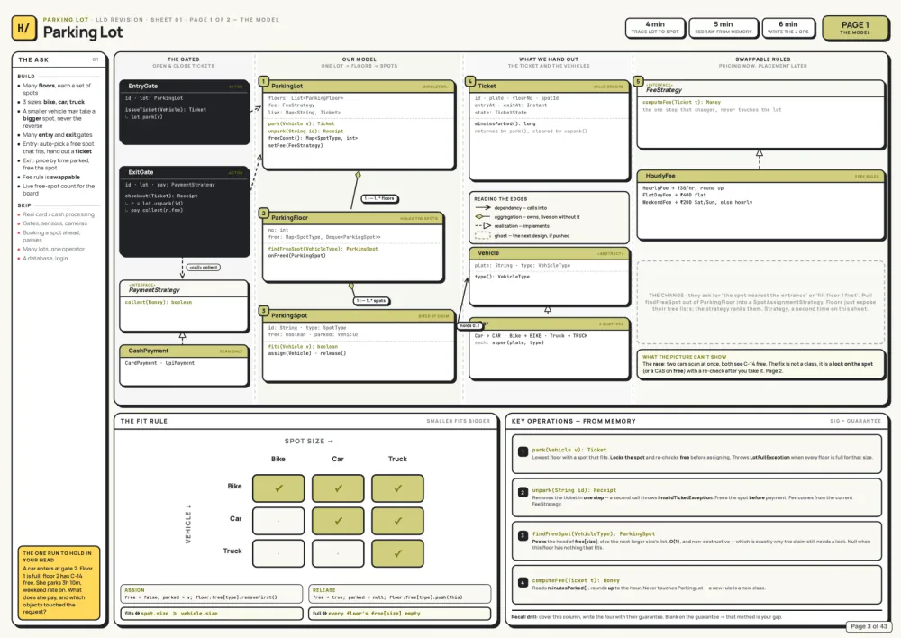Screen dimensions: 901x638
Task: Click the realization triangle below PaymentStrategy
Action: [182, 335]
